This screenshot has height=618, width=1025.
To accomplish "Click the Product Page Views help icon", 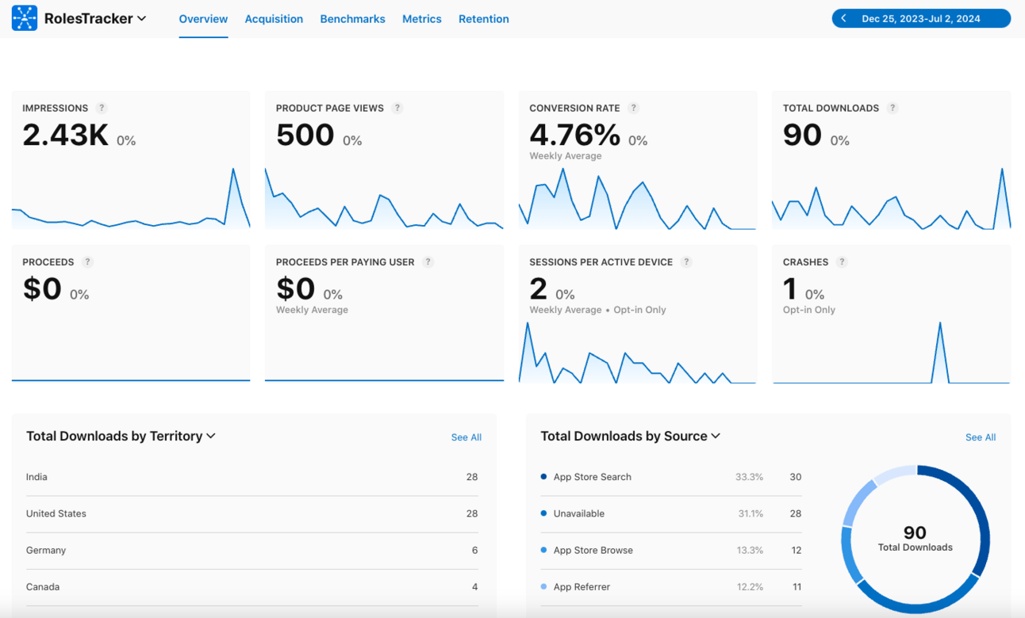I will coord(397,108).
